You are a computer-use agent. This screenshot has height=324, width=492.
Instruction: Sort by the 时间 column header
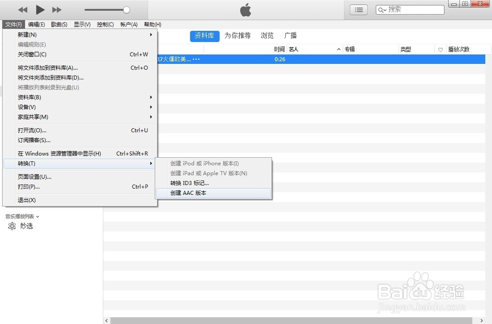279,49
